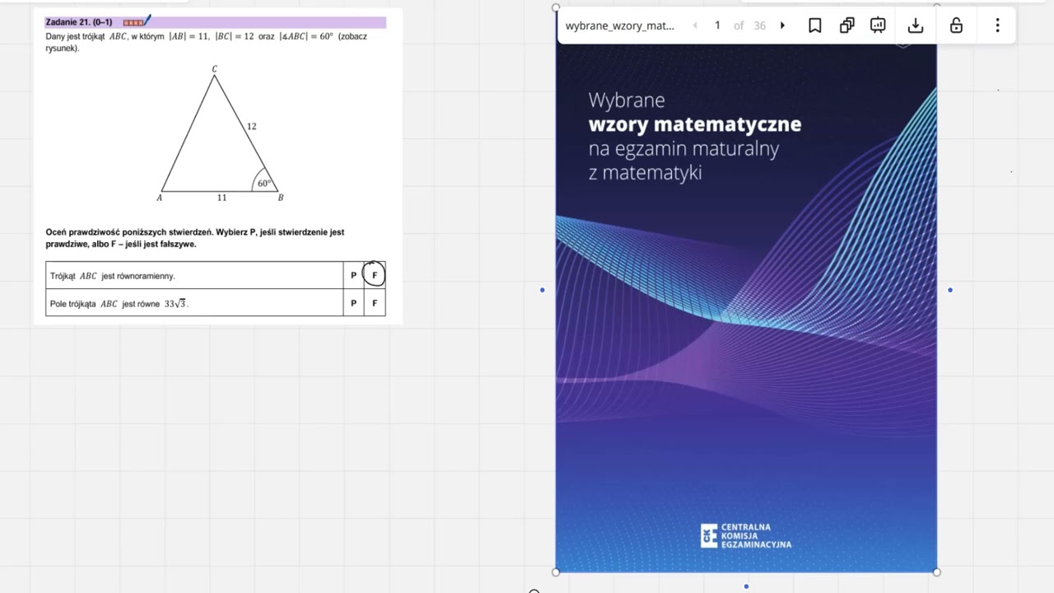Click the Centralna Komisja Egzaminacyjna logo
This screenshot has width=1054, height=593.
click(746, 535)
